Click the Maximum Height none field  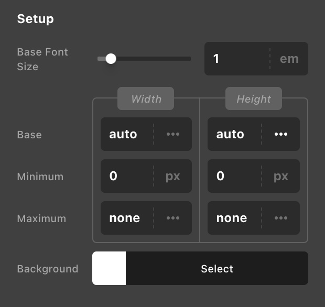pos(234,218)
